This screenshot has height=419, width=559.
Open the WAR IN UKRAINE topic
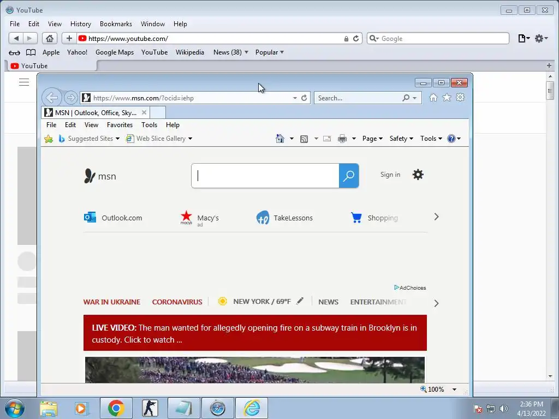(x=112, y=302)
